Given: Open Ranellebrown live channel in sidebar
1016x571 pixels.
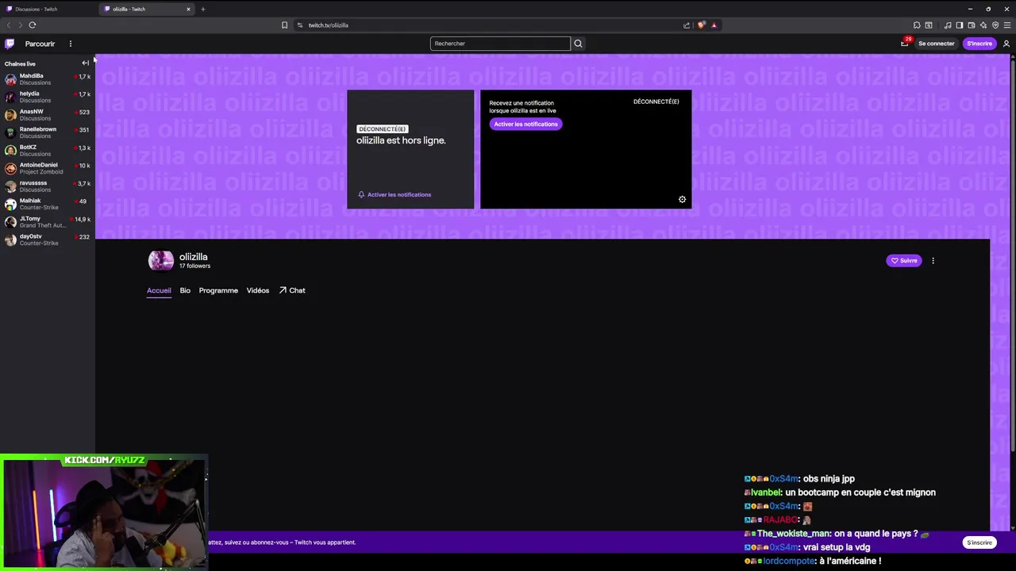Looking at the screenshot, I should [x=48, y=132].
